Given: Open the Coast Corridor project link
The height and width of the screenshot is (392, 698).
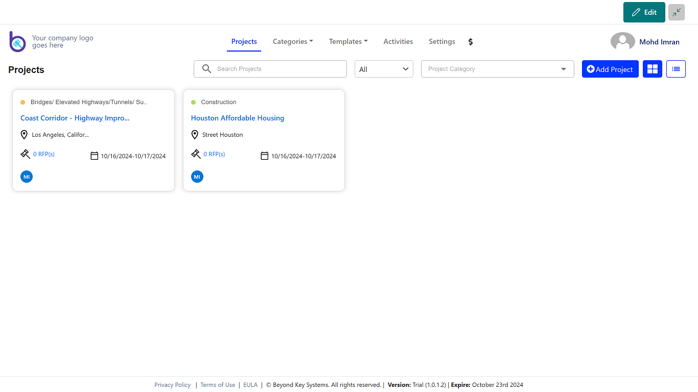Looking at the screenshot, I should click(75, 118).
